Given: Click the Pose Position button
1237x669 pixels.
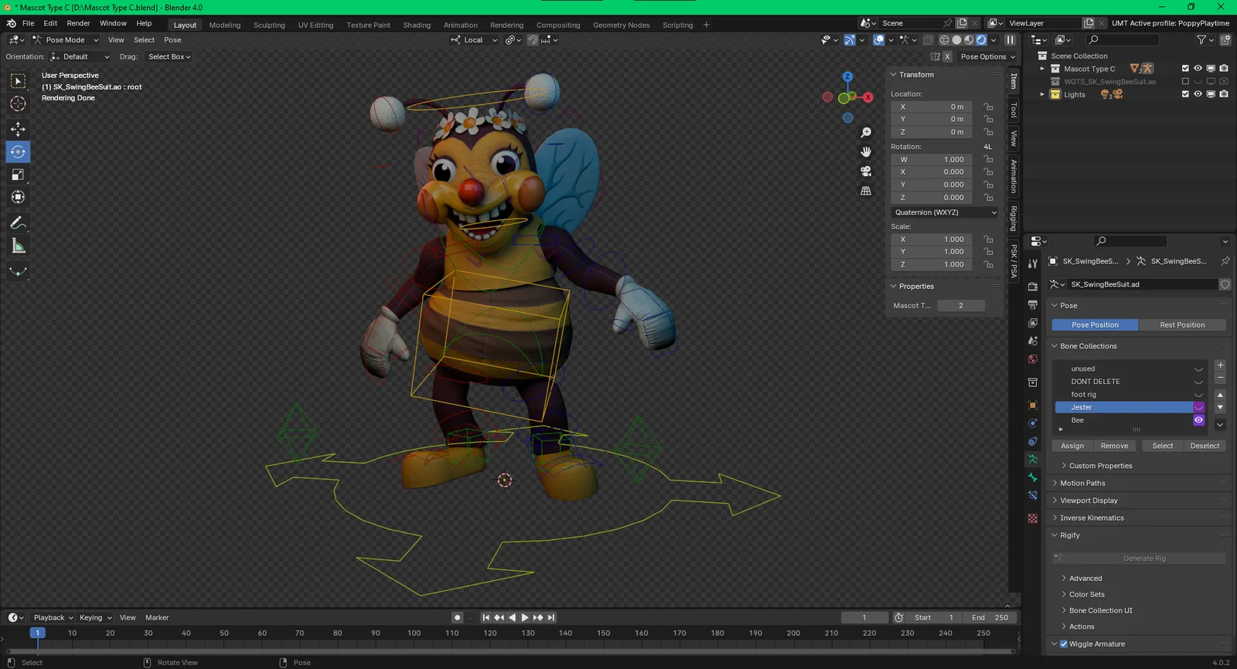Looking at the screenshot, I should tap(1095, 325).
